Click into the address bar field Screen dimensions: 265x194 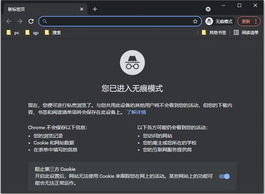pos(119,21)
